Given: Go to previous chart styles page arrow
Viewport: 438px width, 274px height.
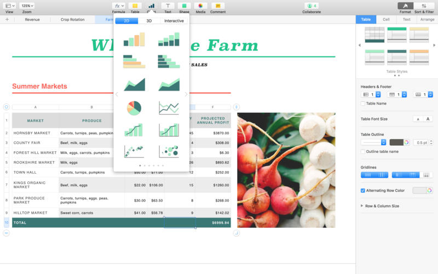Looking at the screenshot, I should tap(117, 94).
